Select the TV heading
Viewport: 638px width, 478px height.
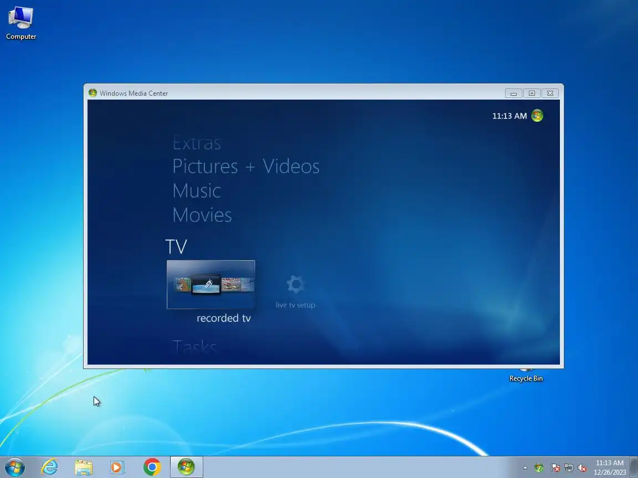[x=176, y=246]
